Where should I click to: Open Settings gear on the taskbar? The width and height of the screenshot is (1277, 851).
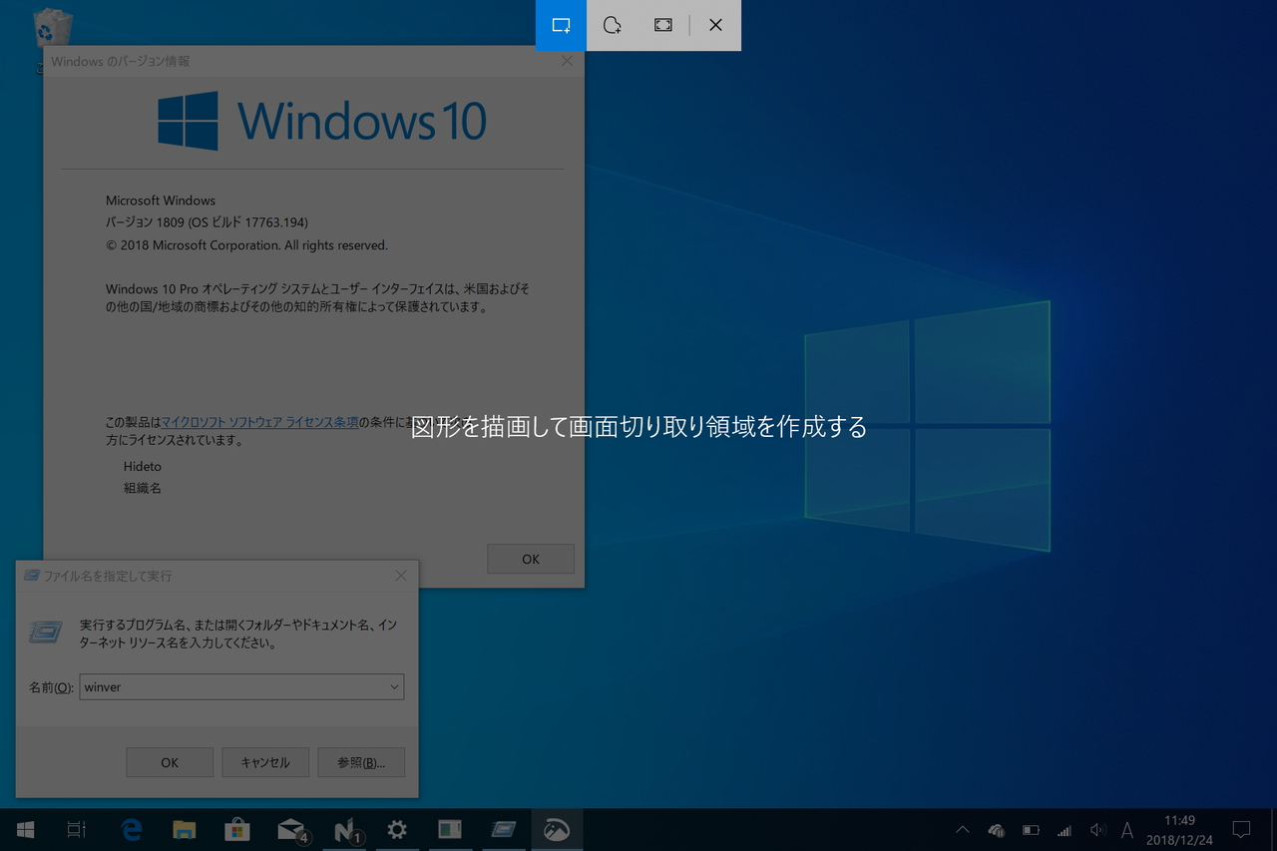coord(397,829)
